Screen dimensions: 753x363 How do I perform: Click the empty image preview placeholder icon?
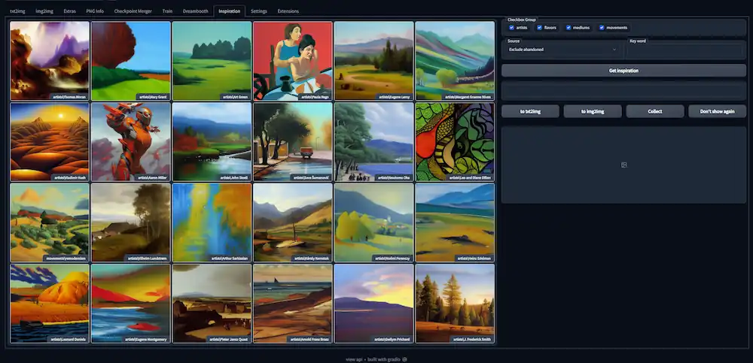(x=623, y=165)
